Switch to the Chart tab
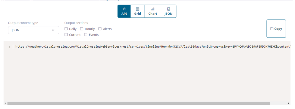Screen dimensions: 295x109 (153, 11)
